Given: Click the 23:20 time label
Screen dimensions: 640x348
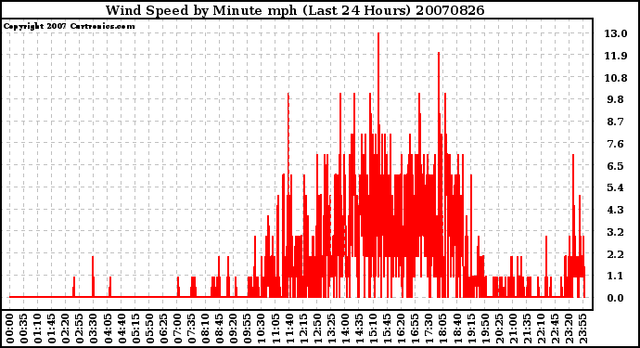Looking at the screenshot, I should click(569, 329).
